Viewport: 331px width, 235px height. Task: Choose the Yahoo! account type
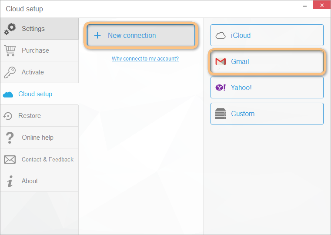(x=267, y=87)
